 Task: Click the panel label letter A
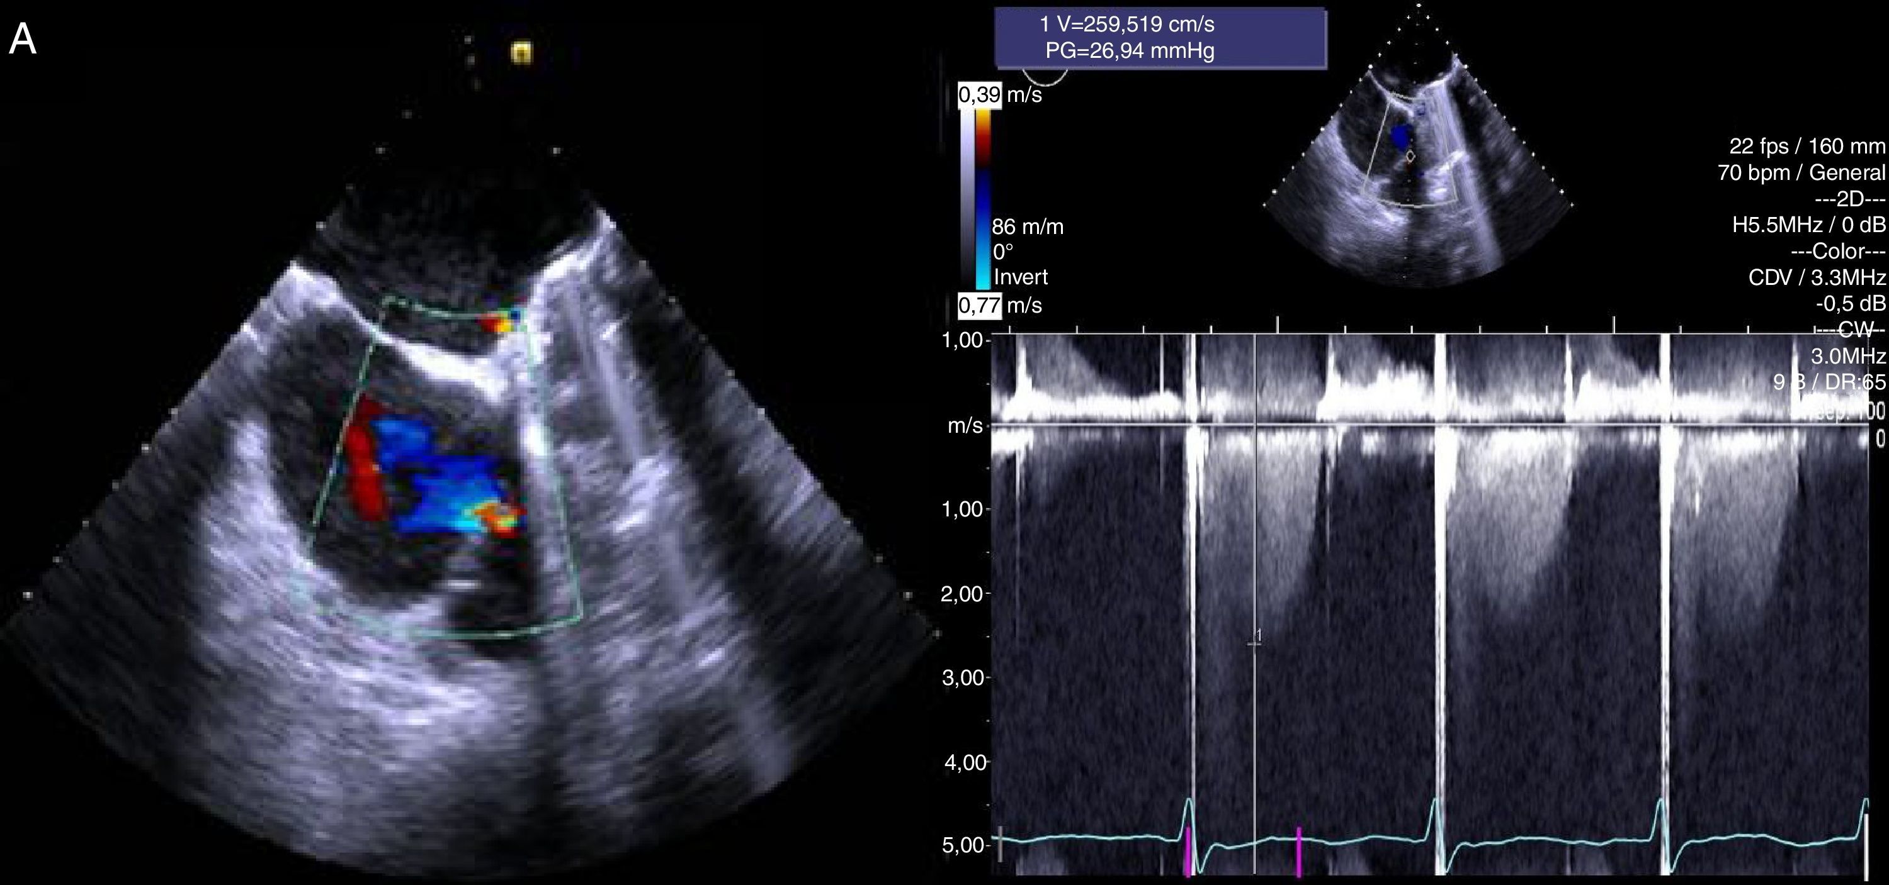pyautogui.click(x=22, y=40)
